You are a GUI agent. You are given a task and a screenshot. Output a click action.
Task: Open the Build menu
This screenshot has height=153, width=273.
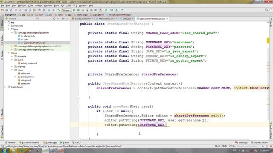point(56,6)
